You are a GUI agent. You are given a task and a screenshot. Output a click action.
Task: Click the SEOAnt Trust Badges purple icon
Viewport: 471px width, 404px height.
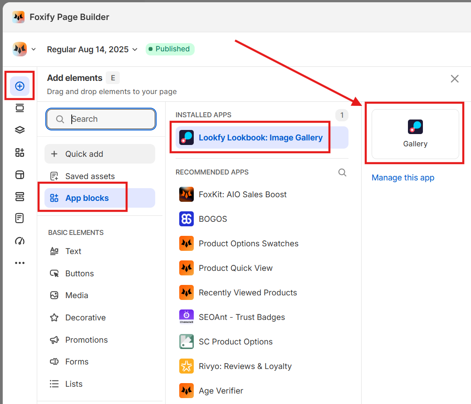(x=186, y=317)
